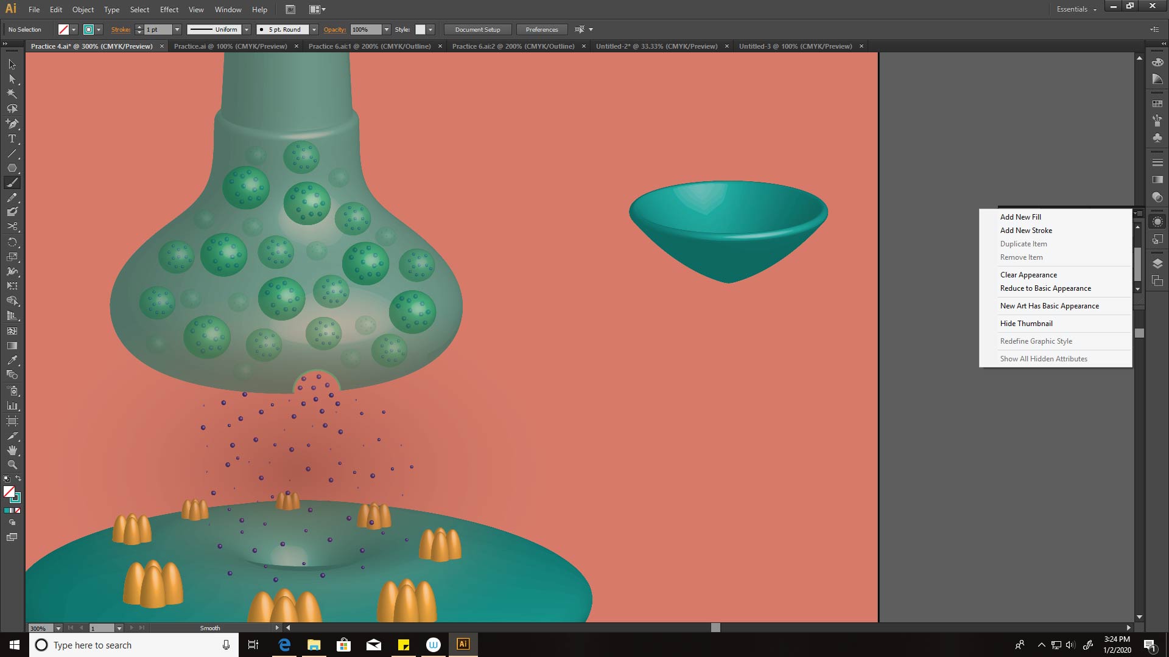Image resolution: width=1169 pixels, height=657 pixels.
Task: Select the Scissors tool
Action: pyautogui.click(x=12, y=226)
